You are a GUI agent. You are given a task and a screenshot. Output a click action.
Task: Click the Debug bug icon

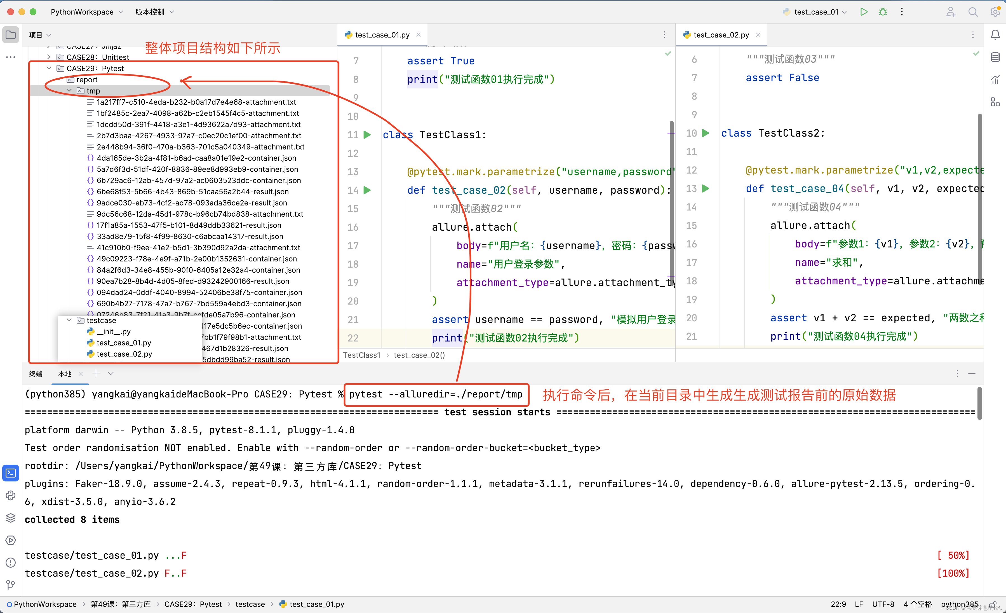pos(883,12)
